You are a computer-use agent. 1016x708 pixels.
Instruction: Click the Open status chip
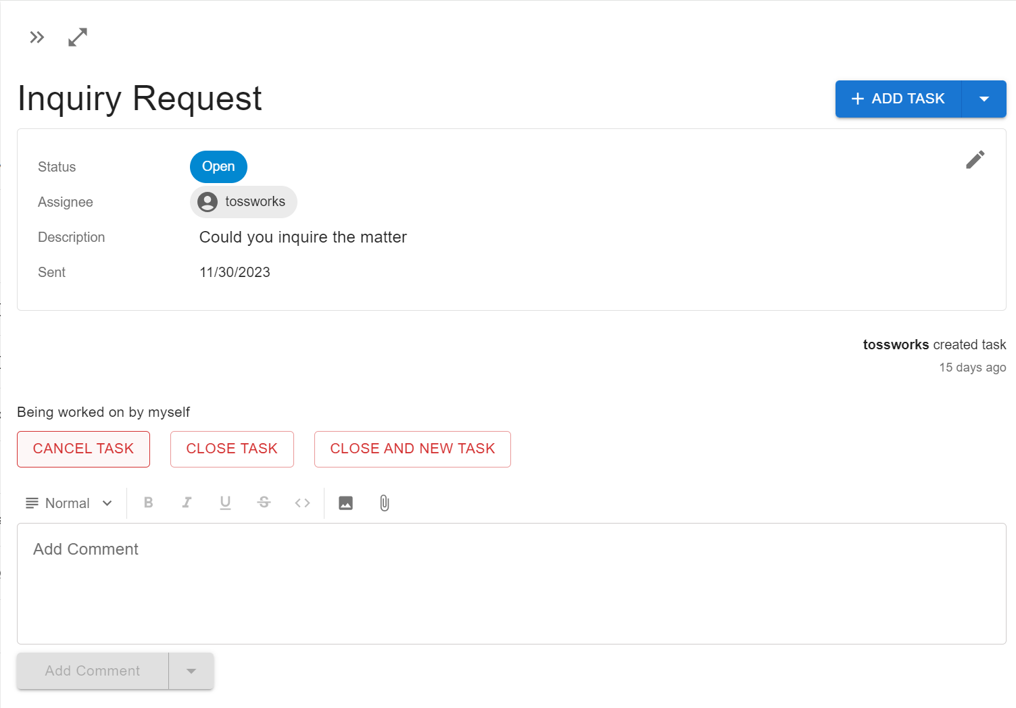point(218,167)
